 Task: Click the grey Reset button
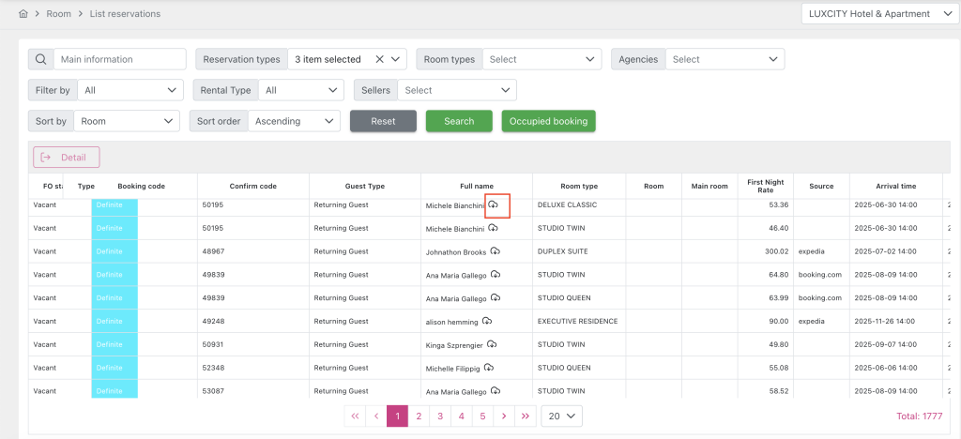pos(383,121)
